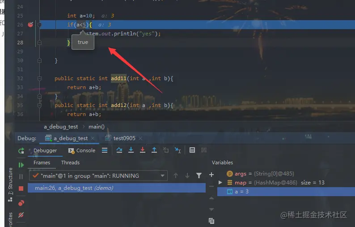Viewport: 355px width, 227px height.
Task: Click the Trace Current Stream Chain icon
Action: point(204,150)
